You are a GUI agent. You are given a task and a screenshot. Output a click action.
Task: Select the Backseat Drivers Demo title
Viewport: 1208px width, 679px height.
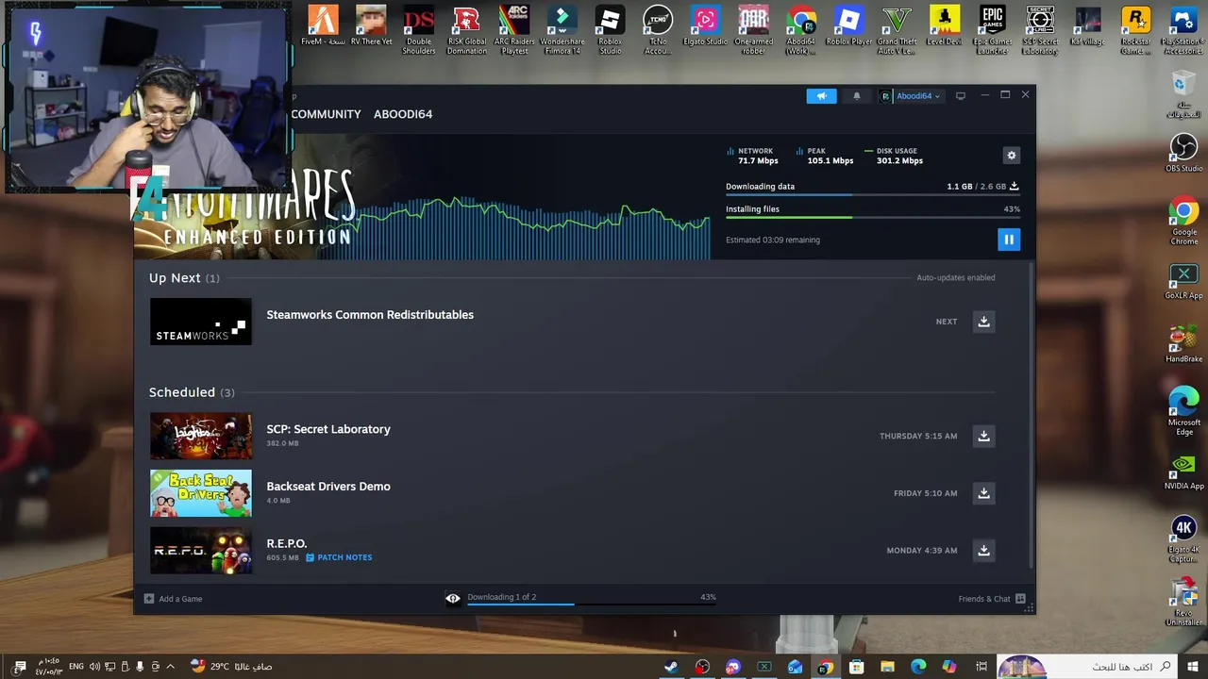(x=328, y=487)
